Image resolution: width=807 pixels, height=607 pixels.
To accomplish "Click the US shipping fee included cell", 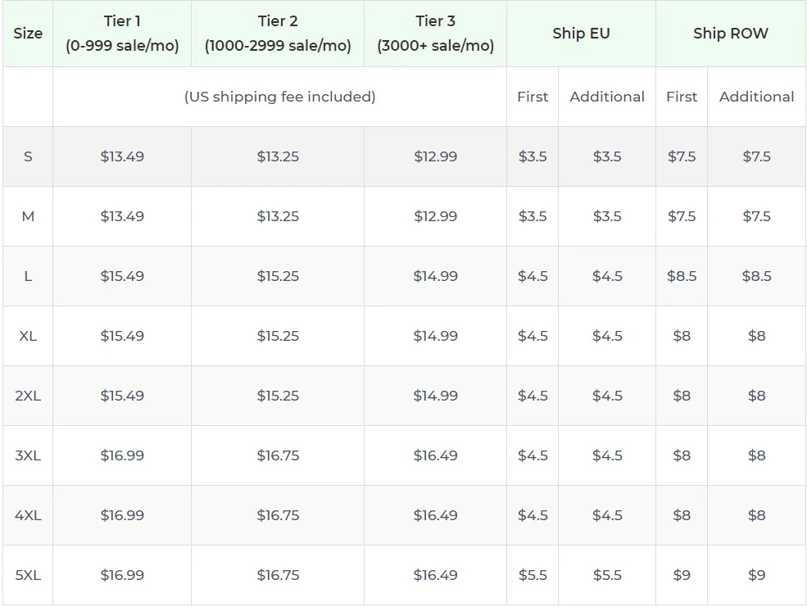I will [x=278, y=97].
